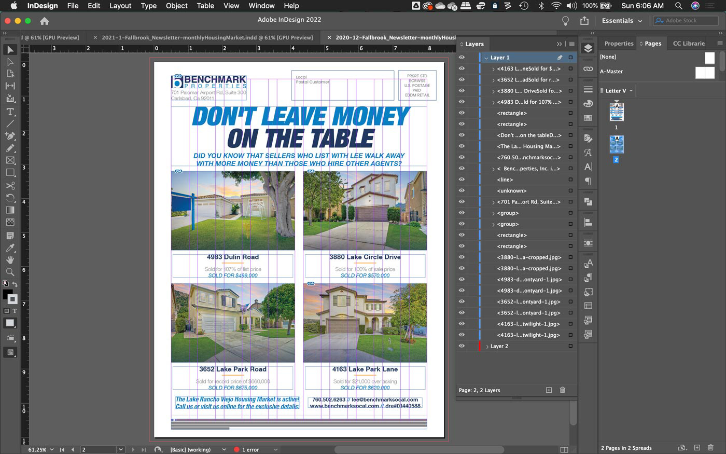
Task: Click the Share document icon
Action: pos(584,21)
